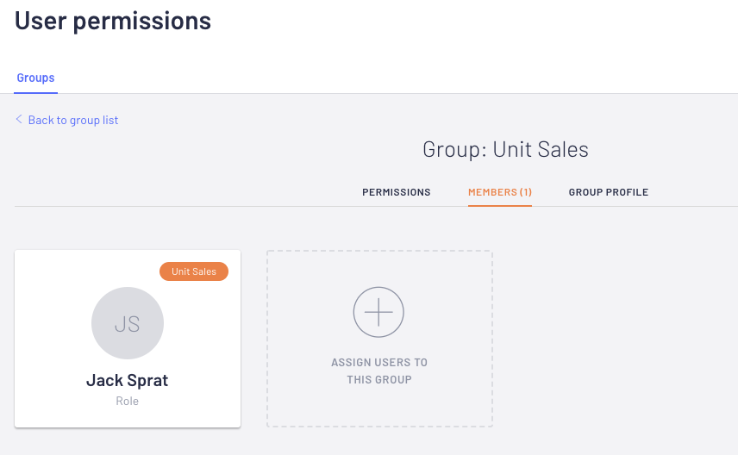This screenshot has height=455, width=738.
Task: Click the Role label under Jack Sprat
Action: click(x=127, y=401)
